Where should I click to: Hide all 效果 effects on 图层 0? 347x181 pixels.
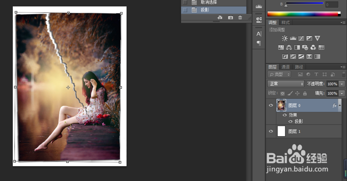tap(285, 115)
